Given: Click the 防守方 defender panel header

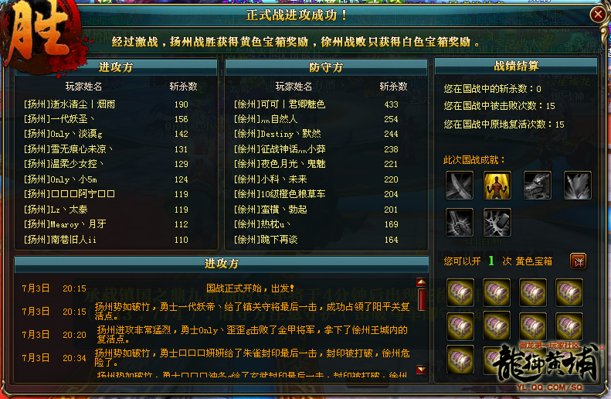Looking at the screenshot, I should [326, 67].
